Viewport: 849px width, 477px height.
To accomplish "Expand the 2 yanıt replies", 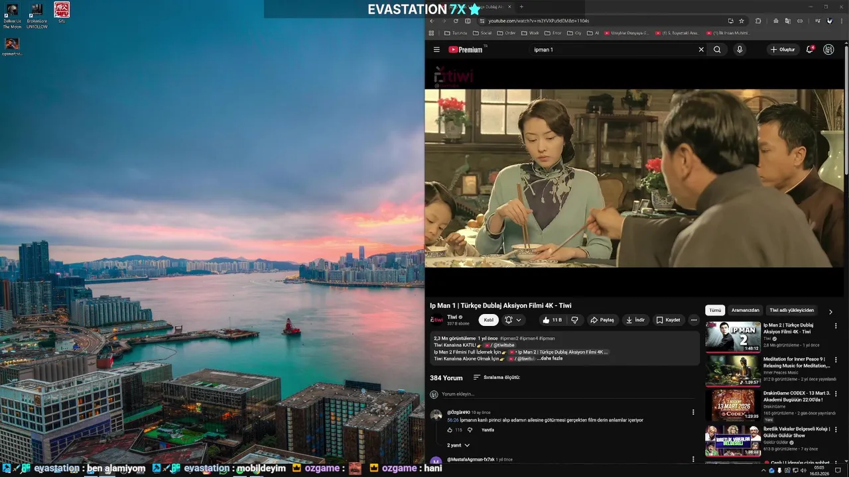I will click(x=458, y=445).
